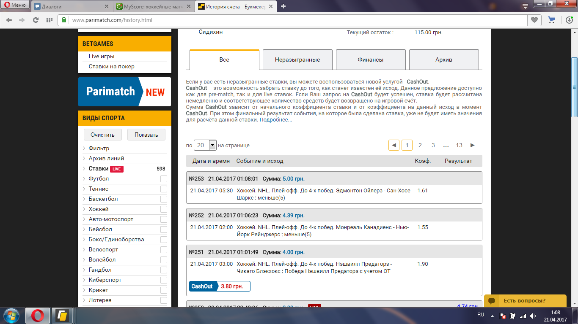Open the downloads icon in toolbar

pyautogui.click(x=570, y=20)
